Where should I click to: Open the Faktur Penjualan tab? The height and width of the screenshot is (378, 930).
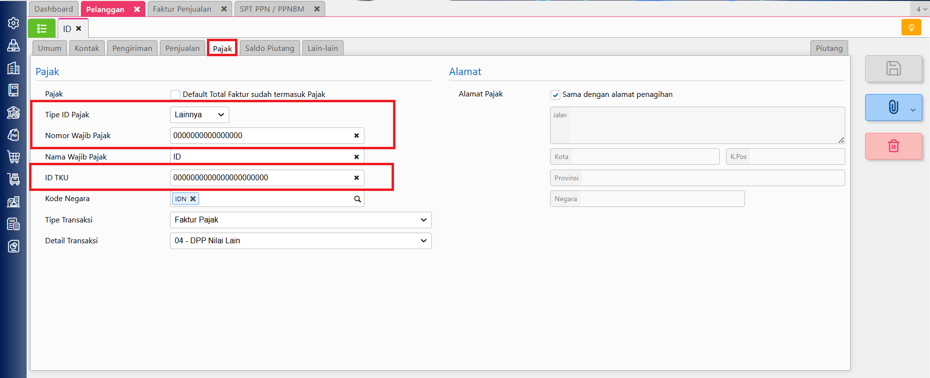point(182,9)
